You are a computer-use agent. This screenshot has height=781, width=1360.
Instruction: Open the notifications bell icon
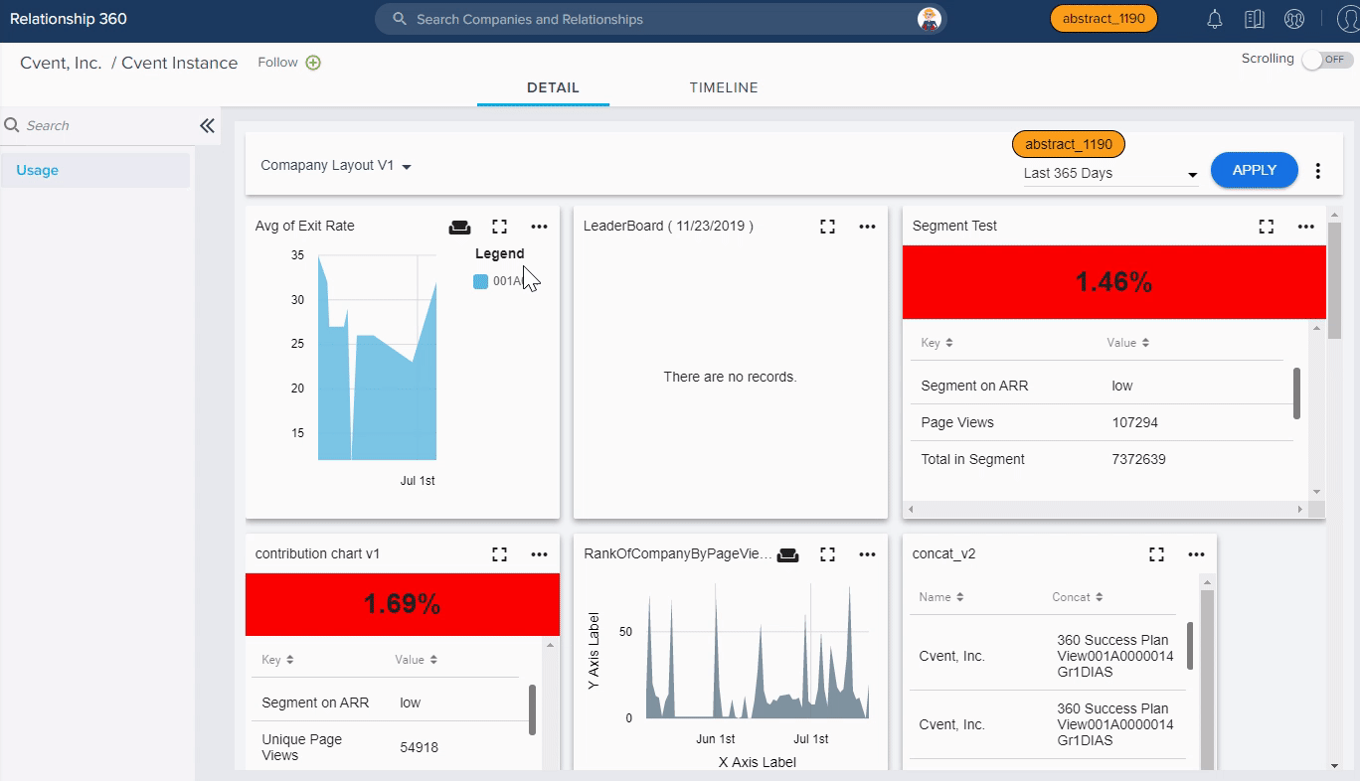click(1213, 19)
